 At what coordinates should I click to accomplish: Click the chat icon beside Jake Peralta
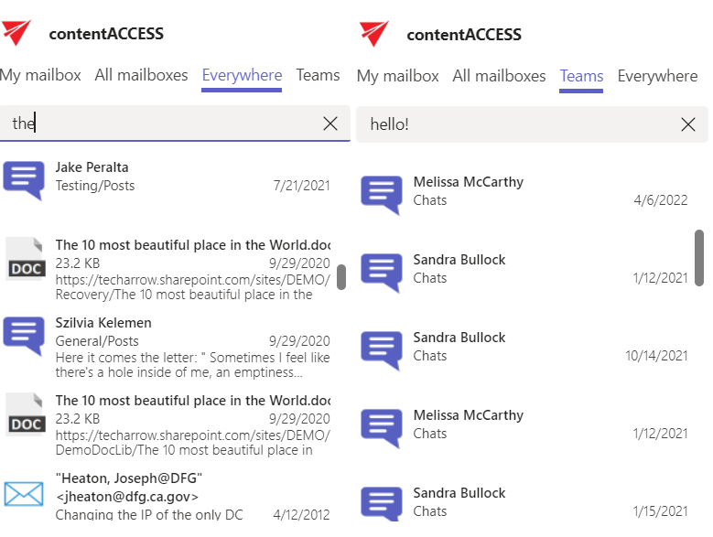point(24,179)
